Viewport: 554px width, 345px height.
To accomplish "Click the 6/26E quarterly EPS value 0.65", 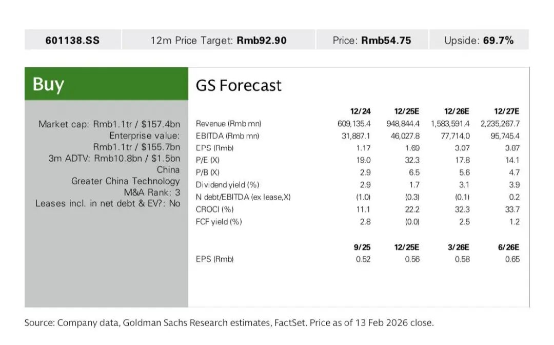I will point(512,259).
